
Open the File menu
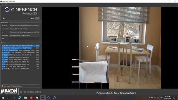pyautogui.click(x=2, y=4)
